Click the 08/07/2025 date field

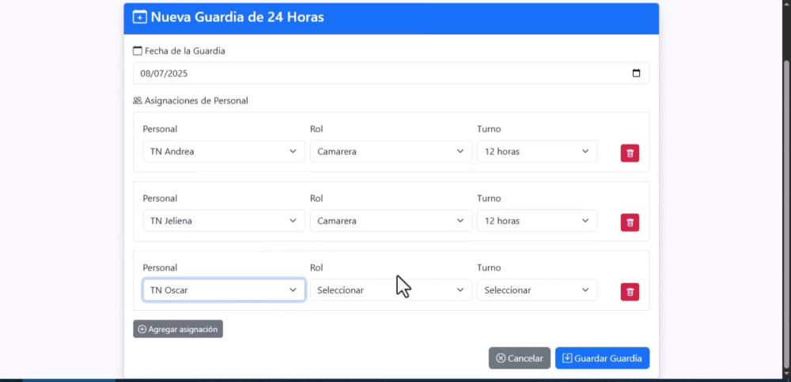[x=391, y=74]
